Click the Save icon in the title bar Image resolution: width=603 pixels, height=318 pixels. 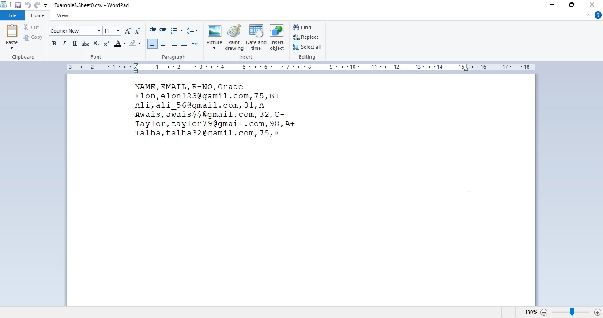(18, 5)
